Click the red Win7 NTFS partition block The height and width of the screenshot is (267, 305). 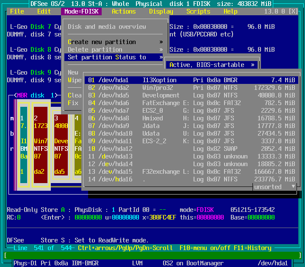pyautogui.click(x=41, y=145)
